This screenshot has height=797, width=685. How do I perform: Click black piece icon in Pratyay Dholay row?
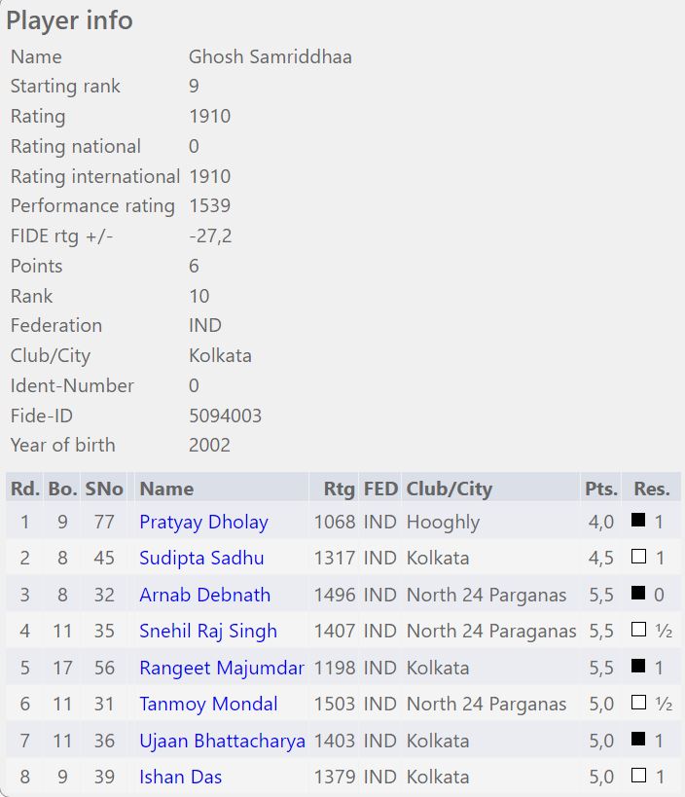(x=638, y=521)
